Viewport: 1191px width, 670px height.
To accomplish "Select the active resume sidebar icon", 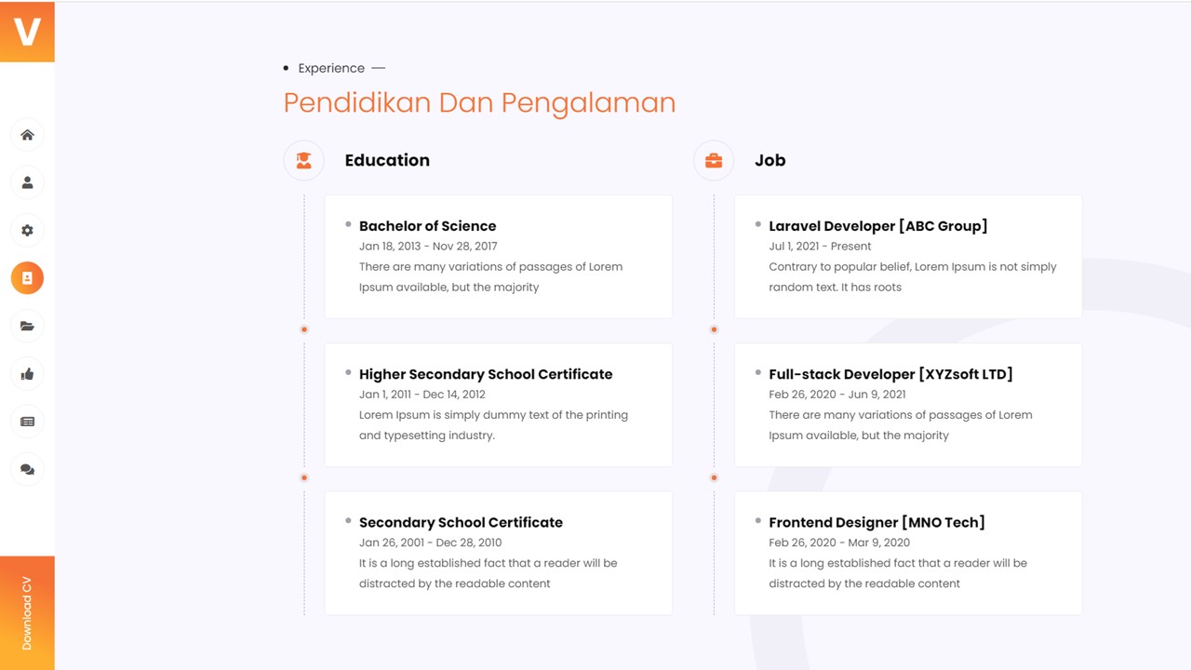I will [27, 278].
